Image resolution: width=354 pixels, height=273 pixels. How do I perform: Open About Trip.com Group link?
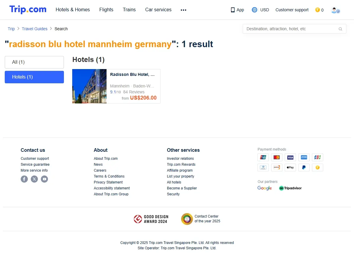(111, 194)
